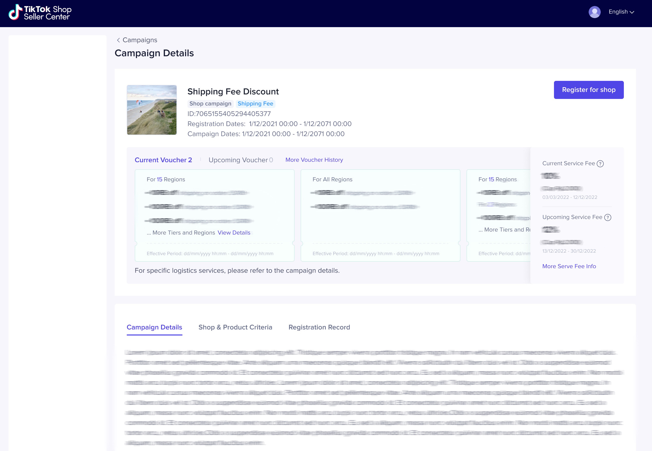The height and width of the screenshot is (451, 652).
Task: Click the back chevron before Campaigns
Action: click(118, 40)
